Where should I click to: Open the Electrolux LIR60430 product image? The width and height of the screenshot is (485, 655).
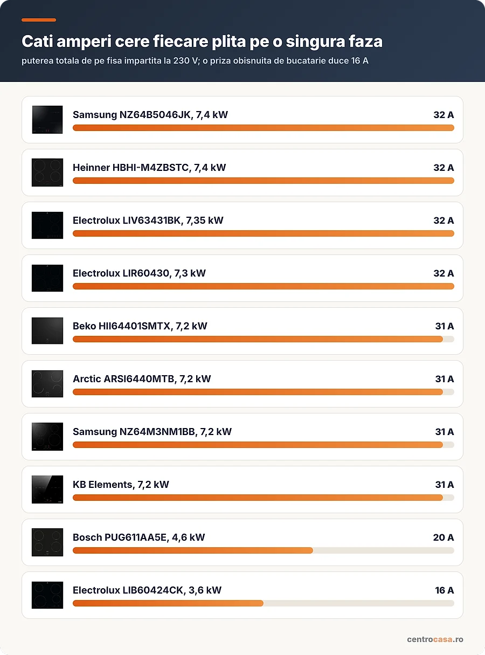pyautogui.click(x=47, y=278)
